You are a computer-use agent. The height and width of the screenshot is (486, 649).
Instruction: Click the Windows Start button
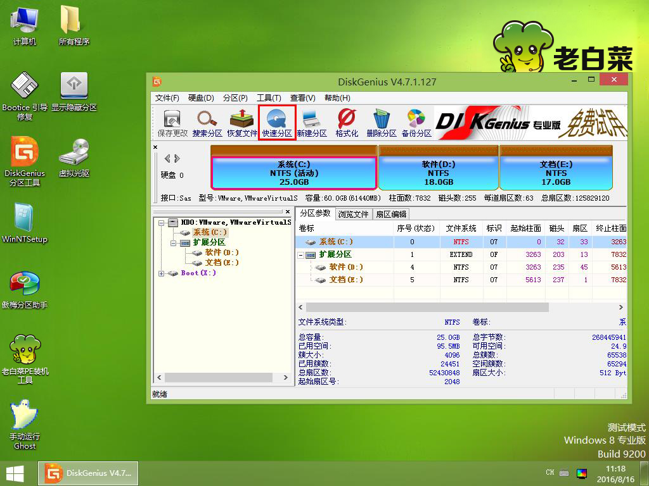coord(15,473)
